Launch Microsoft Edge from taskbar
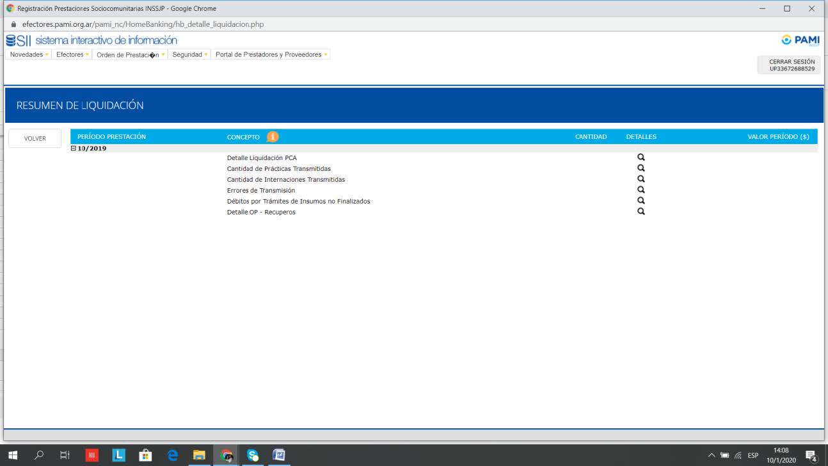 [x=173, y=455]
